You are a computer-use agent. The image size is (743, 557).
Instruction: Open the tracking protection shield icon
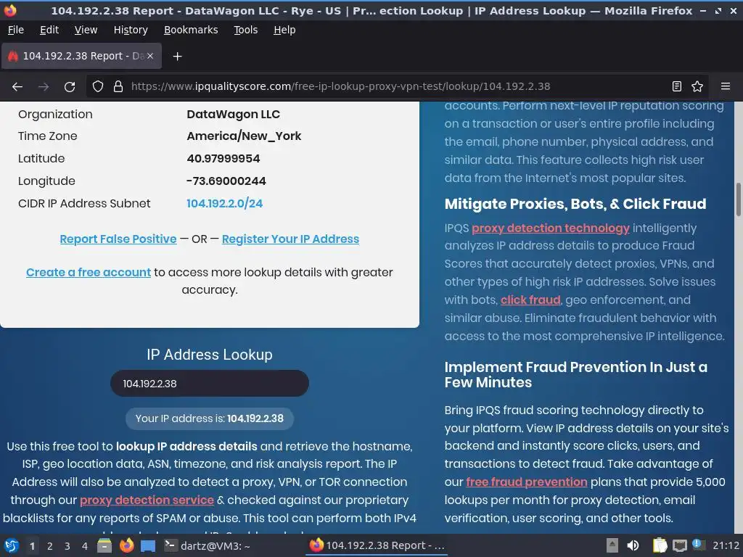click(x=98, y=87)
